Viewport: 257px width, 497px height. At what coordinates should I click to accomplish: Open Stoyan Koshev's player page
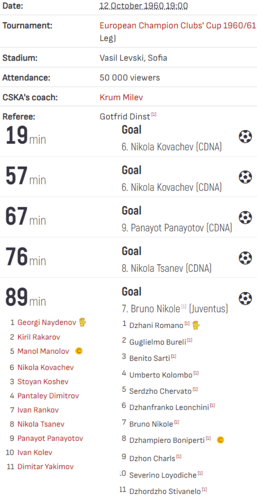pyautogui.click(x=43, y=381)
